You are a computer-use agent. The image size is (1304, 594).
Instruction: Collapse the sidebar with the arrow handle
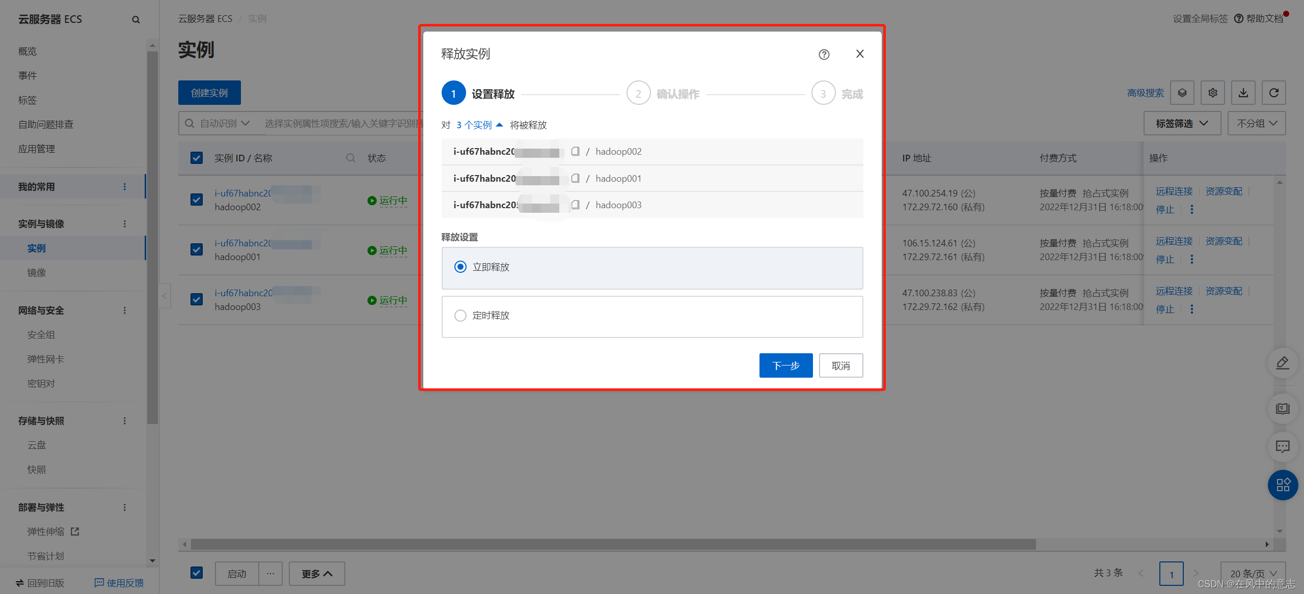165,296
